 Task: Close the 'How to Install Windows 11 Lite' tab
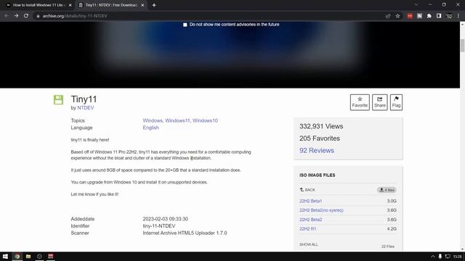(70, 5)
